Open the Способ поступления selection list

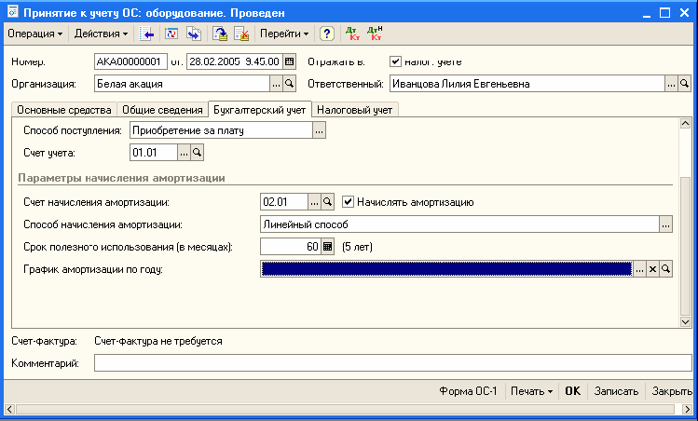coord(319,130)
